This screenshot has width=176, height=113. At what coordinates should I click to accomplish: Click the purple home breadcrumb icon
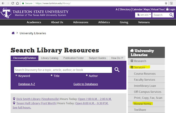13,33
